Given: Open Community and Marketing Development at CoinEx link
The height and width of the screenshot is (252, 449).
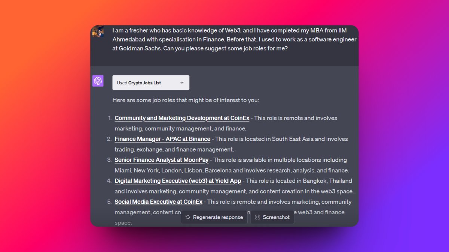Looking at the screenshot, I should [x=182, y=118].
